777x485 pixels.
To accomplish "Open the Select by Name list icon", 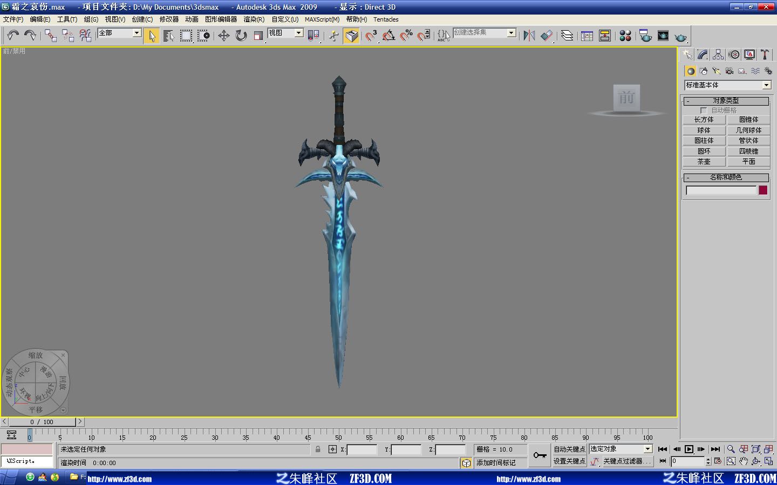I will 168,36.
